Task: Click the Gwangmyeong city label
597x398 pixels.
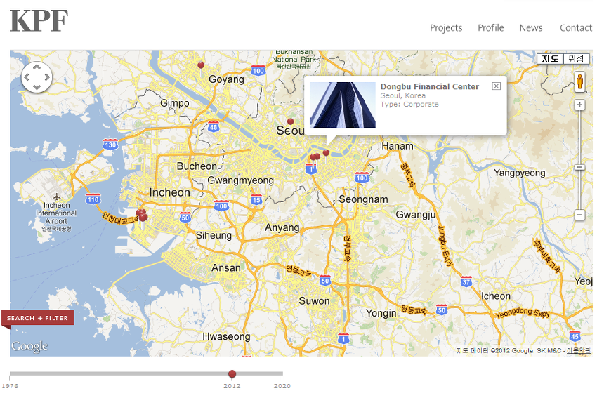Action: point(240,180)
